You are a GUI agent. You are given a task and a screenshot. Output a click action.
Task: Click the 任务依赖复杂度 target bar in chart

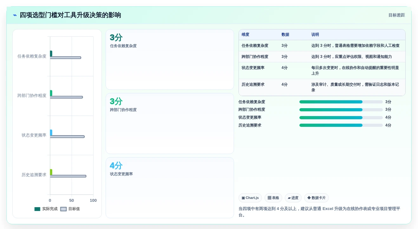click(x=65, y=58)
